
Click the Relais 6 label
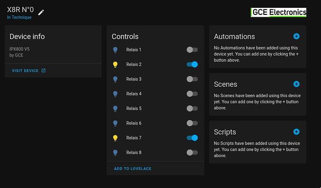[x=134, y=123]
